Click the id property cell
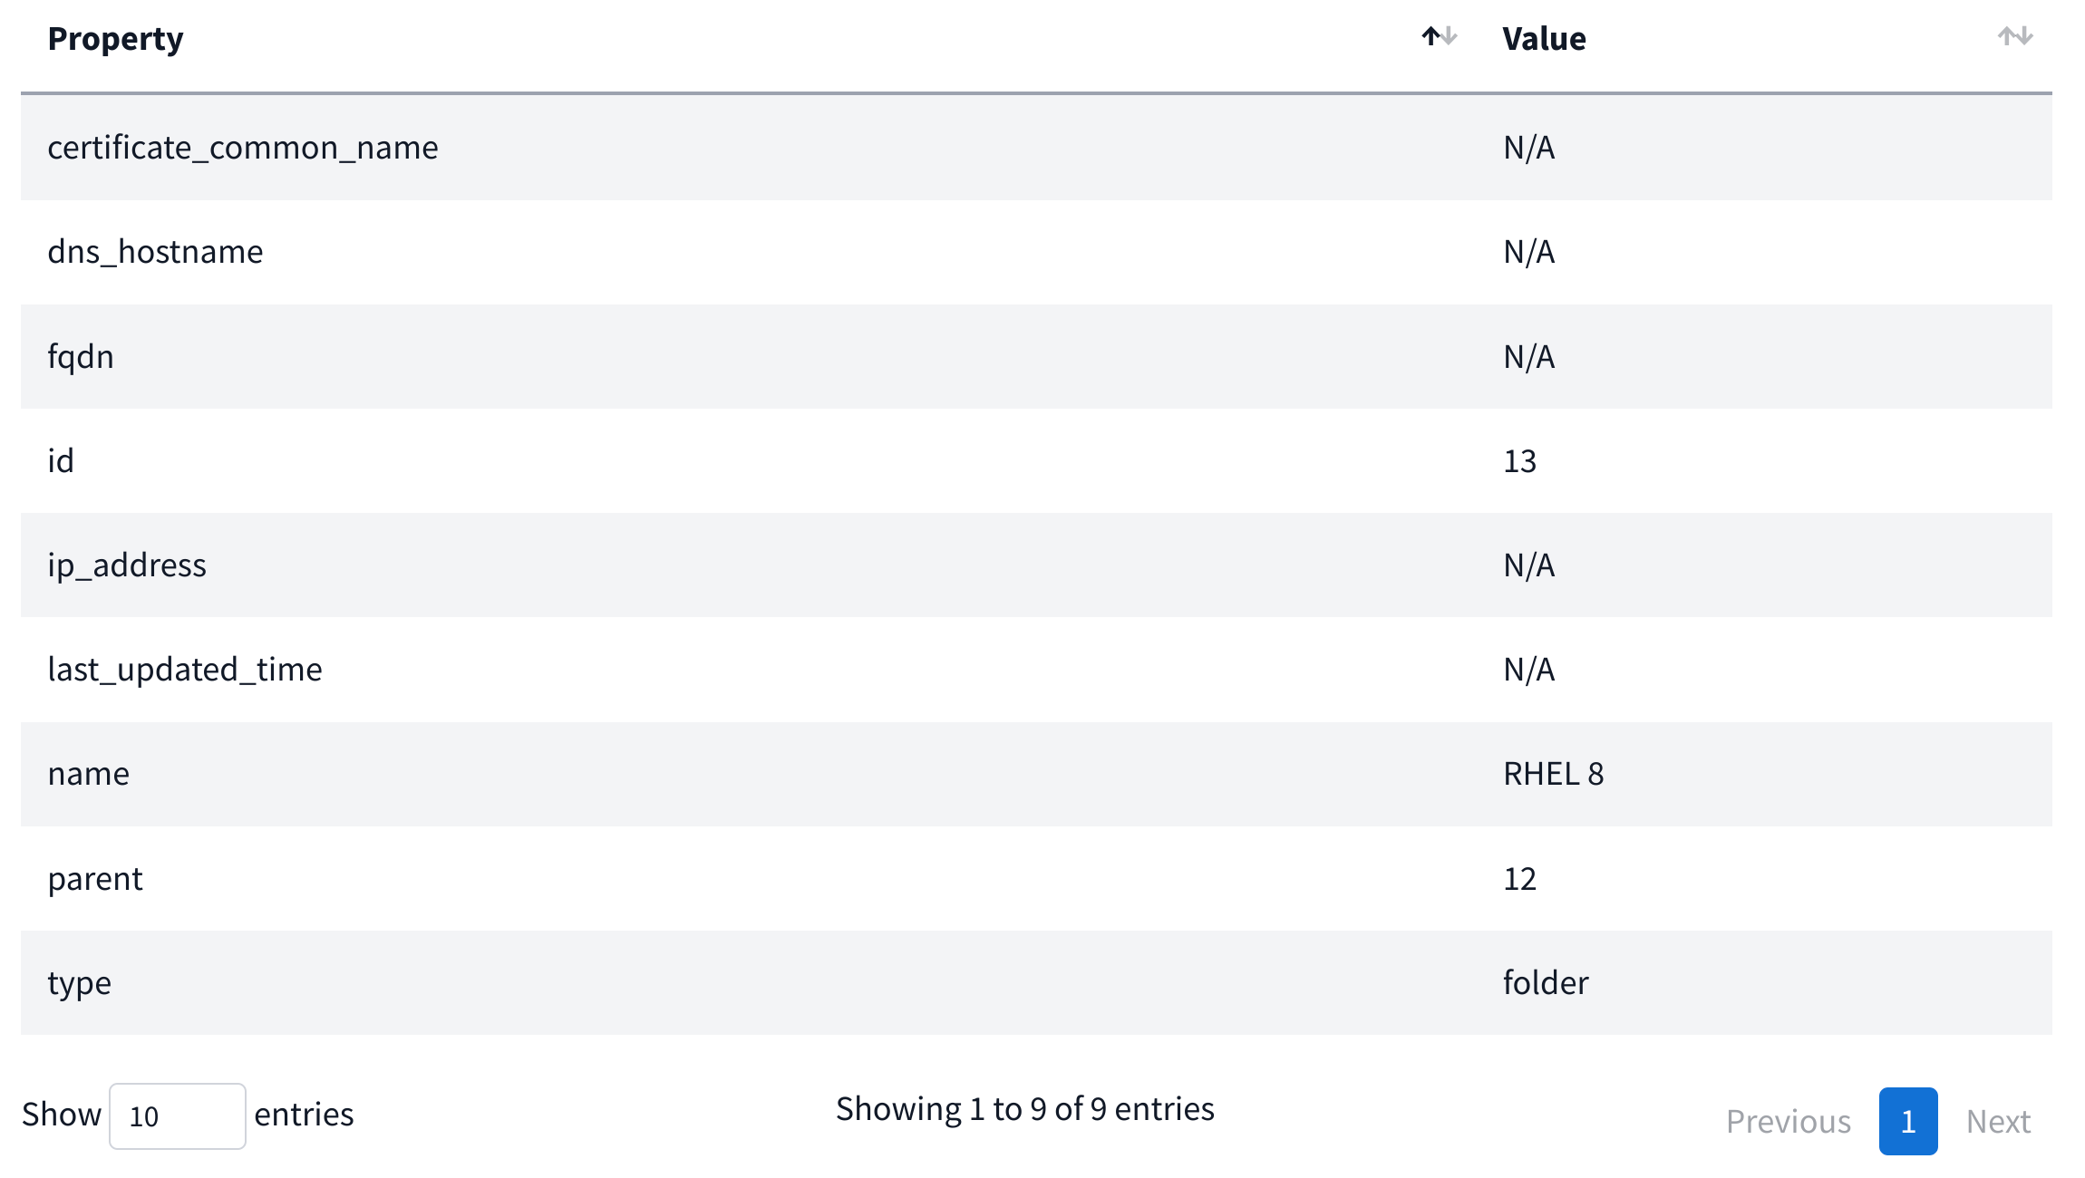Screen dimensions: 2085x1178 click(x=61, y=461)
